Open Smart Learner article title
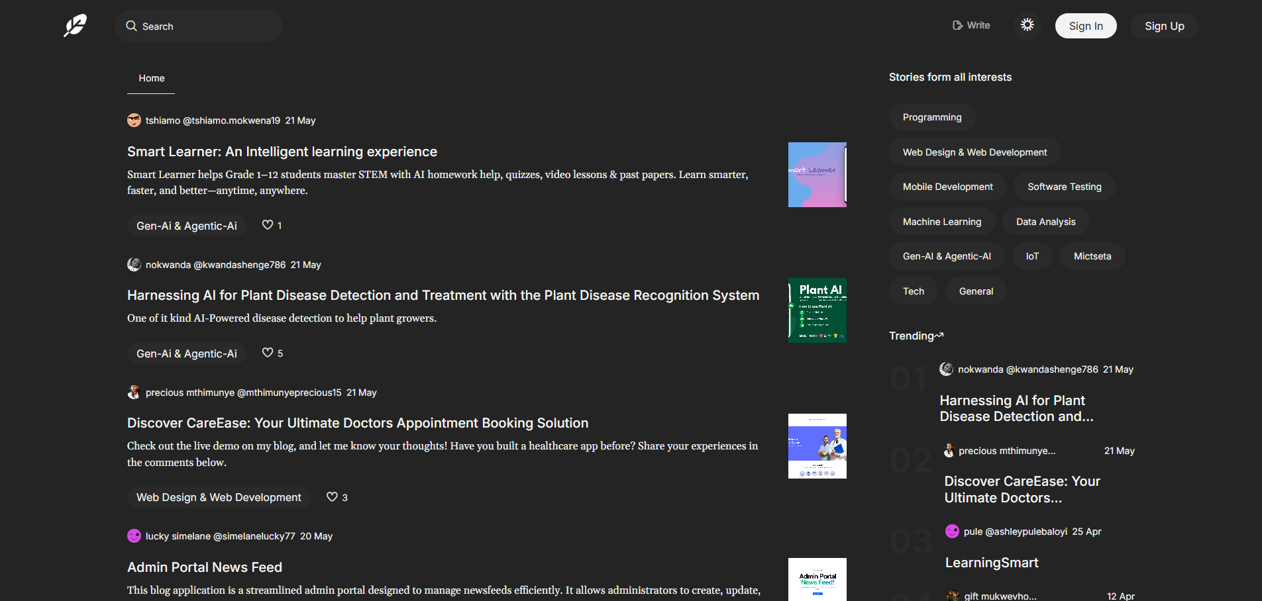Screen dimensions: 1262x601 tap(282, 152)
